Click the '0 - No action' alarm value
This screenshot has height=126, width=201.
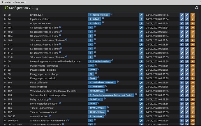[x=96, y=116]
